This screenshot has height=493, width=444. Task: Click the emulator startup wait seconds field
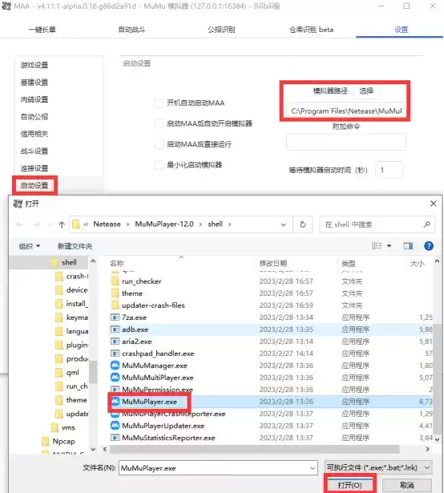click(x=390, y=170)
